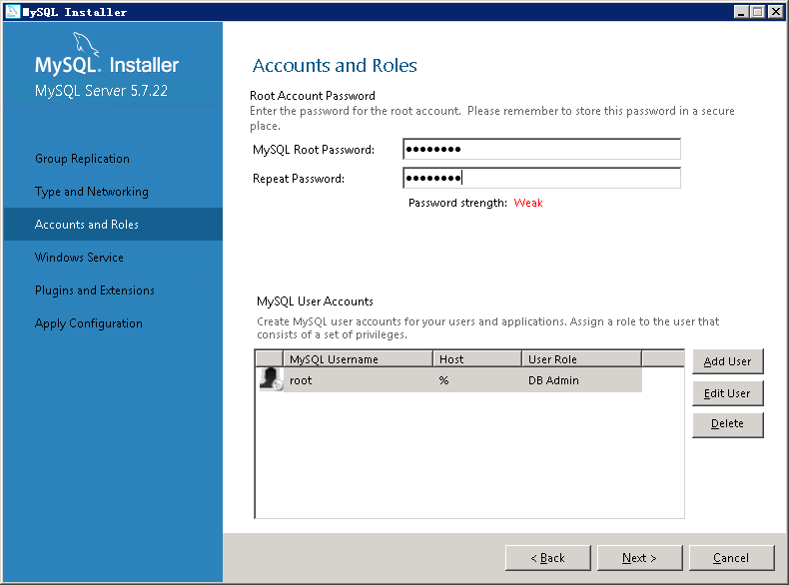Sort by User Role column header

[x=581, y=359]
